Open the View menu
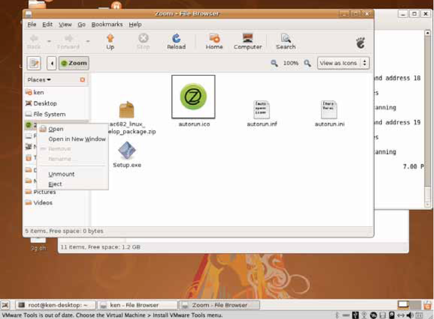The image size is (434, 319). [65, 25]
